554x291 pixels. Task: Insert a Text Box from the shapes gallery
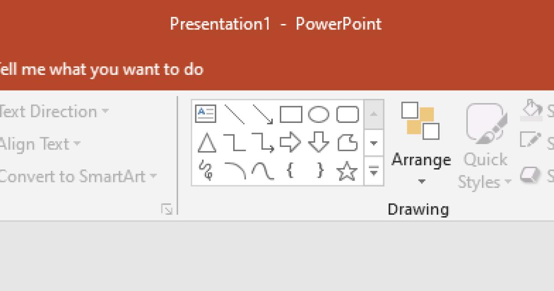[206, 114]
